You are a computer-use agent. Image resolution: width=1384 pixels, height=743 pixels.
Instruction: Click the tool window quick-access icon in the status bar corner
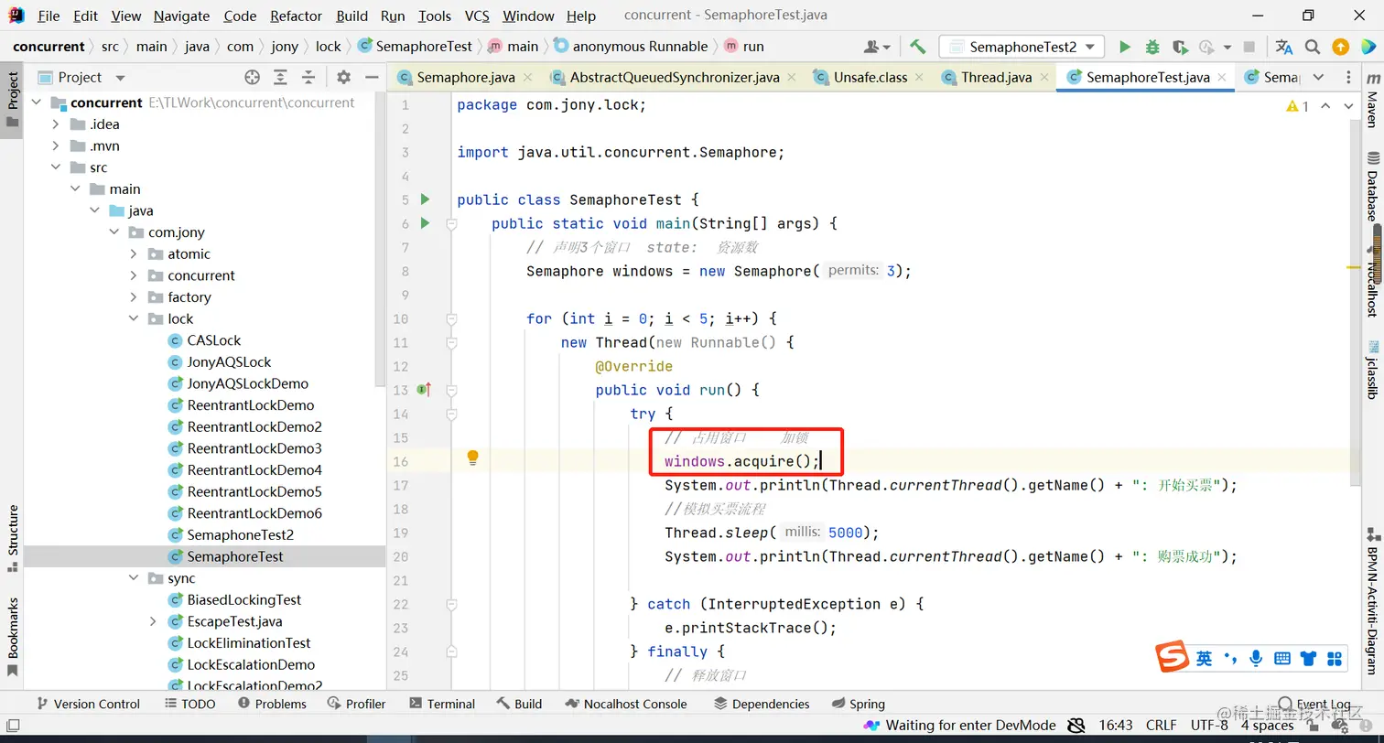pyautogui.click(x=14, y=726)
